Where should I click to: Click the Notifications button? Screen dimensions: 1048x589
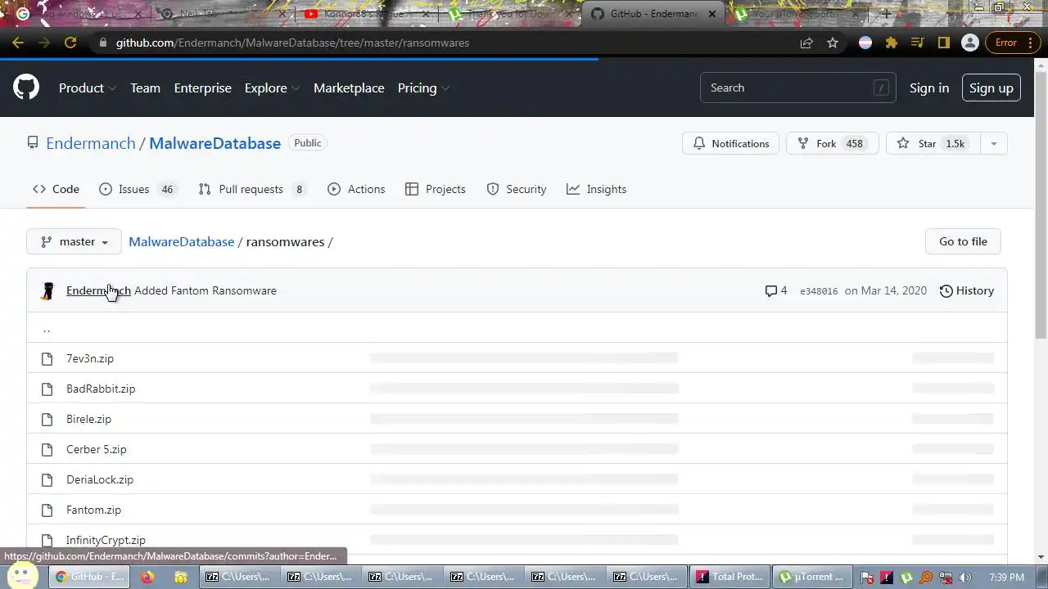tap(731, 143)
